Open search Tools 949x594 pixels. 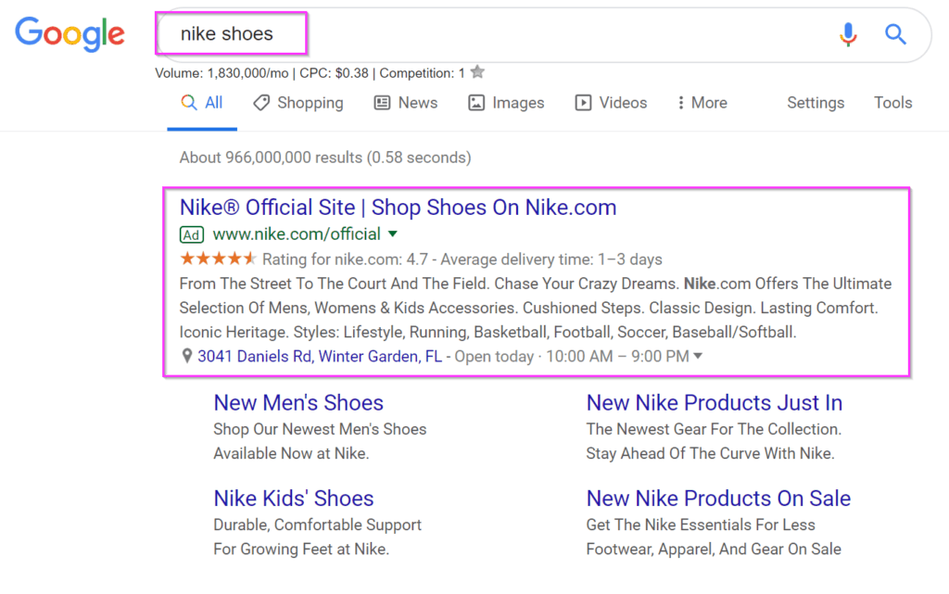(892, 103)
